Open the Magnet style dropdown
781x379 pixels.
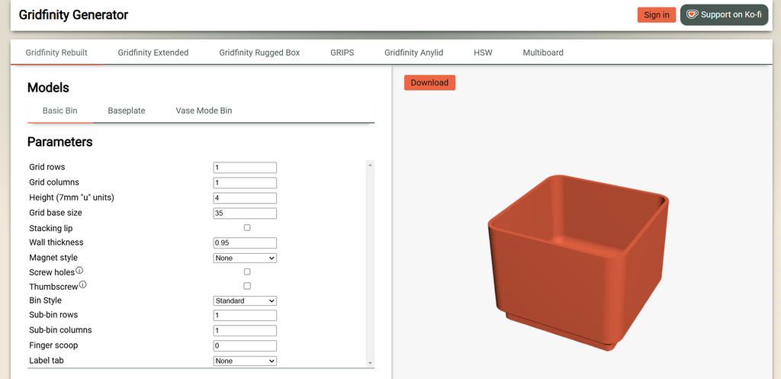(x=245, y=258)
